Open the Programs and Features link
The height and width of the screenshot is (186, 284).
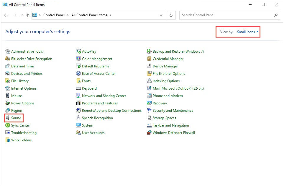click(x=100, y=103)
